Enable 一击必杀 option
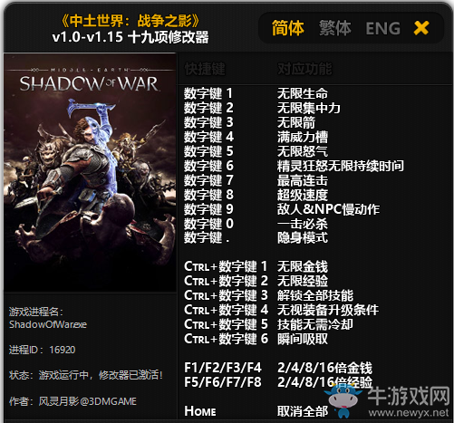This screenshot has height=423, width=454. 303,224
